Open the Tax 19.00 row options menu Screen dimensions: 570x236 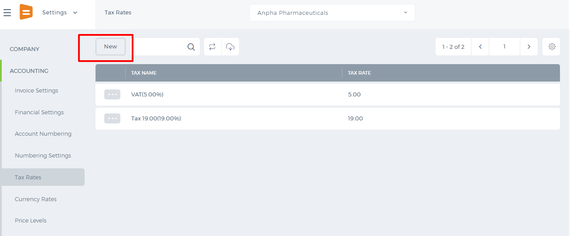[112, 118]
